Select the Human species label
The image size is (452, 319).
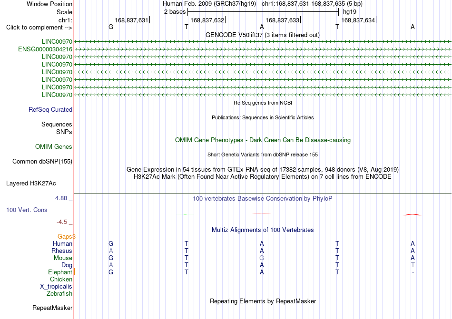(x=62, y=243)
